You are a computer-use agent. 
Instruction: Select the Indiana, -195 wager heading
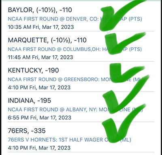[30, 101]
